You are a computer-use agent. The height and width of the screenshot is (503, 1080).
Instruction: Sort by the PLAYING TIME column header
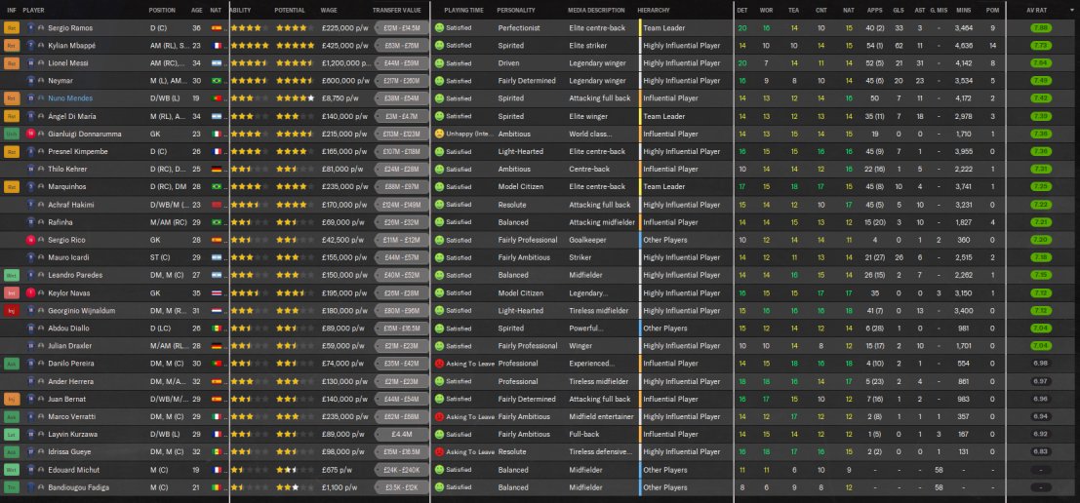pyautogui.click(x=463, y=11)
